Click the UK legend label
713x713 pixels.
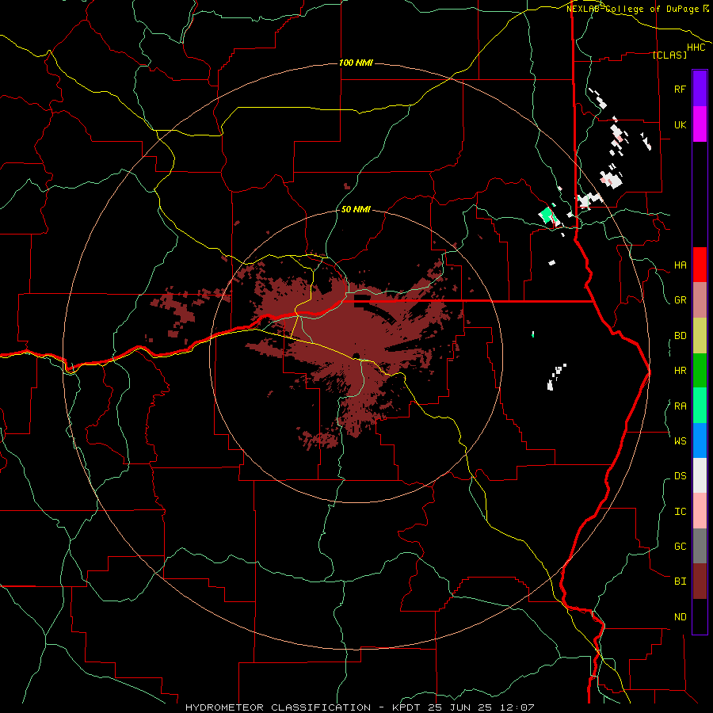[x=680, y=124]
